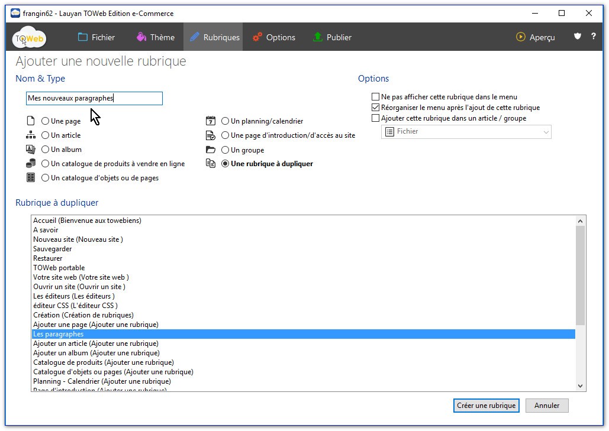Click the TOWeb cloud logo icon
The width and height of the screenshot is (609, 431).
point(29,38)
